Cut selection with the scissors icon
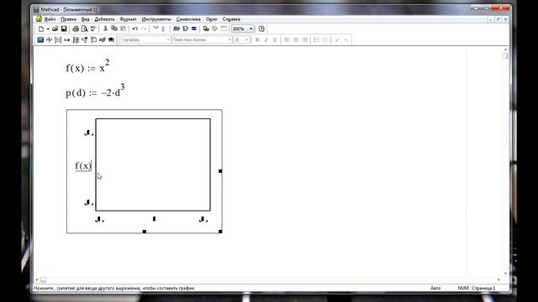This screenshot has height=302, width=538. [105, 29]
